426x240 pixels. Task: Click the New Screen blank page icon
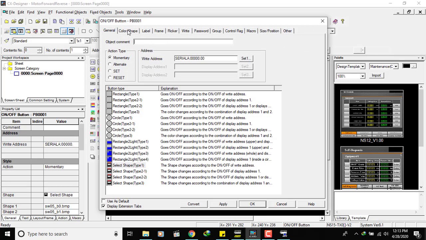30,21
